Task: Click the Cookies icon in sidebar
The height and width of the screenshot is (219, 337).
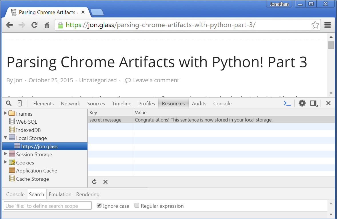Action: pyautogui.click(x=12, y=162)
